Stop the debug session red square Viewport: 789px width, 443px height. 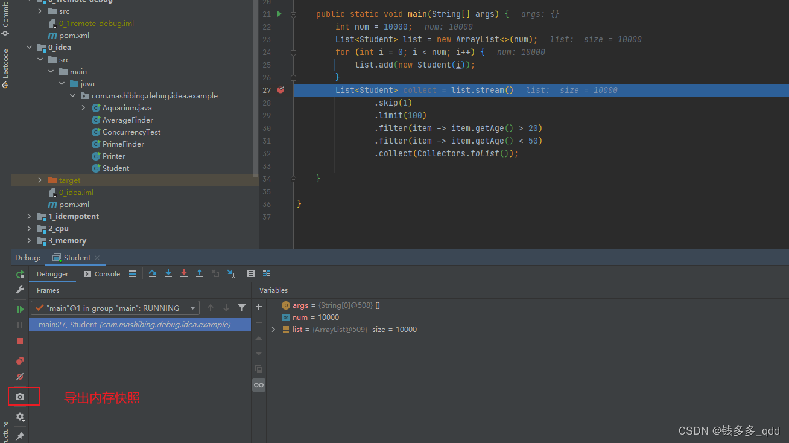20,341
